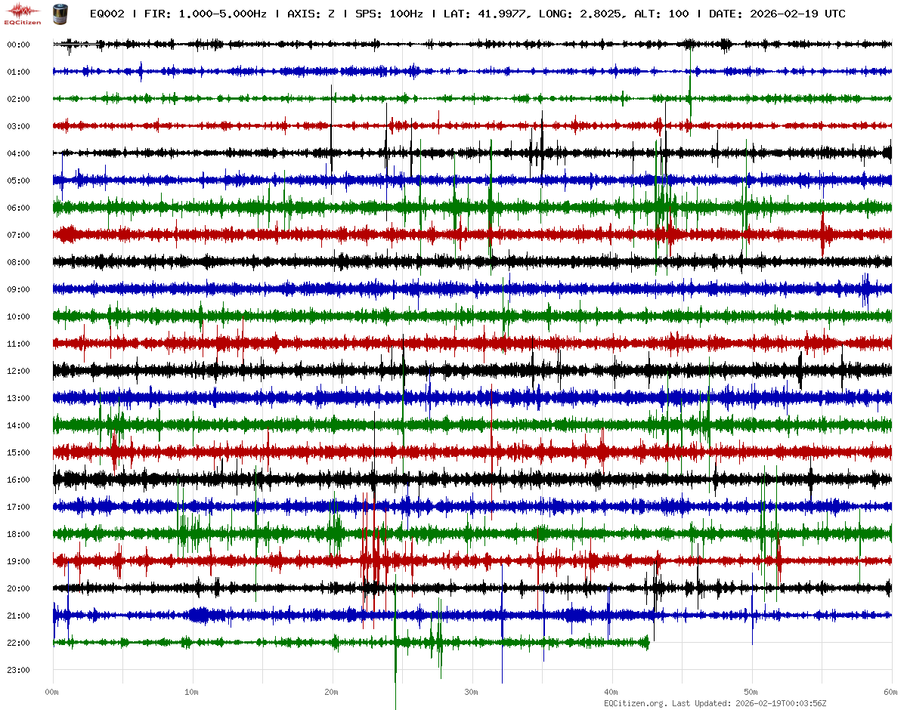This screenshot has height=710, width=907.
Task: Click the 19:00 hour row label
Action: (x=18, y=561)
